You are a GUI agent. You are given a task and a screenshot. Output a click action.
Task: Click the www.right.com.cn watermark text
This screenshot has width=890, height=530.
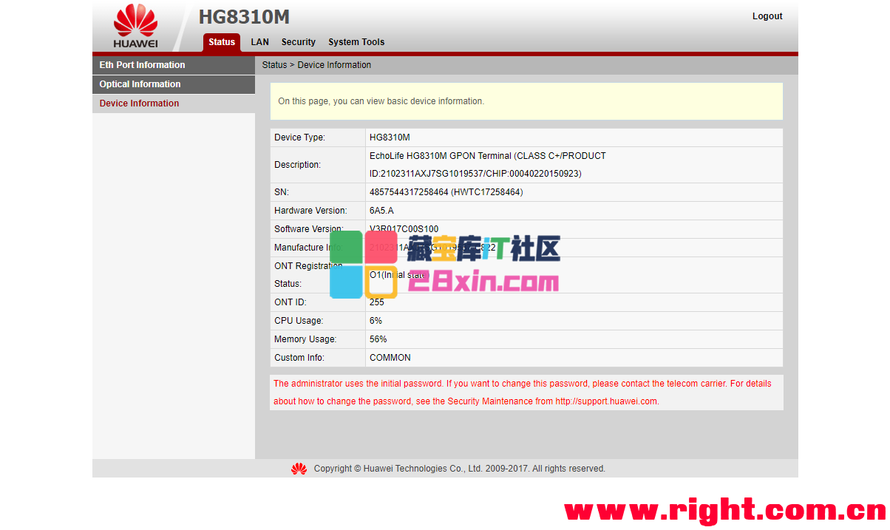coord(724,510)
